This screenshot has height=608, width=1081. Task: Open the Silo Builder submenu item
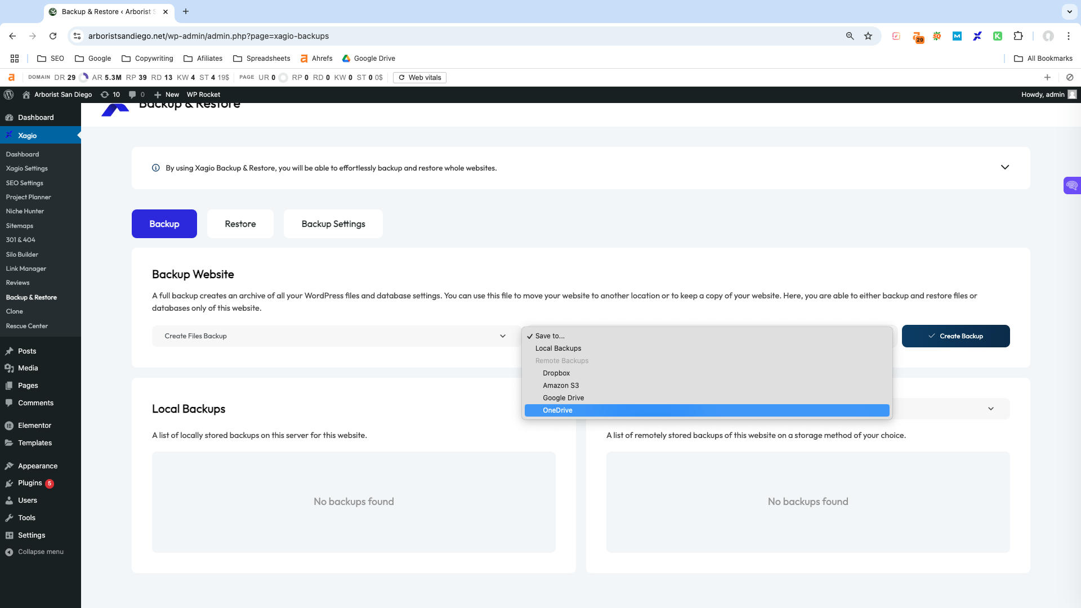[41, 254]
